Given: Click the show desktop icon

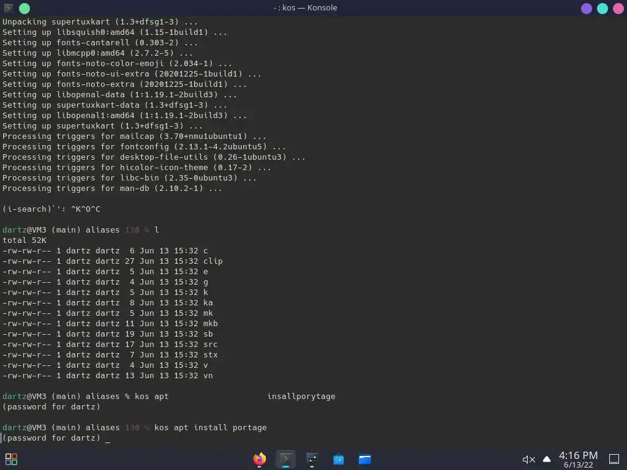Looking at the screenshot, I should 614,459.
